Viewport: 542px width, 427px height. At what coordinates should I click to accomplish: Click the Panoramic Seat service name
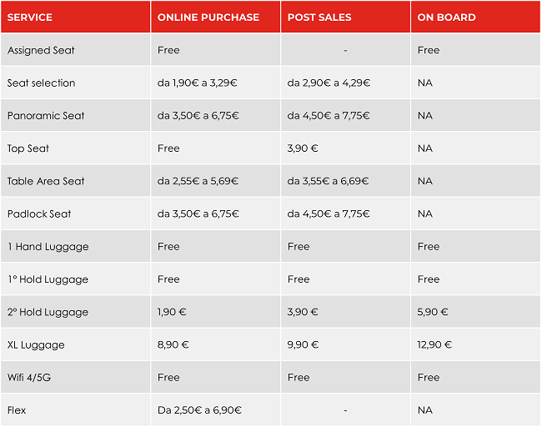point(46,116)
